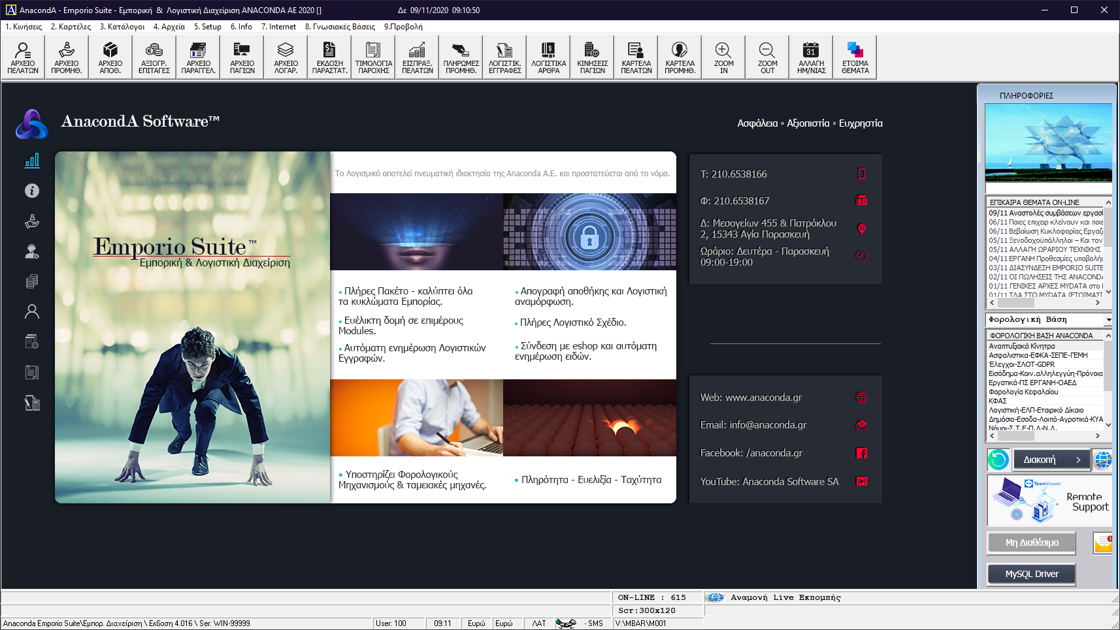Click ΠΛΗΡΟΦΟΡΙΕΣ sculpture thumbnail image
Image resolution: width=1120 pixels, height=630 pixels.
(x=1048, y=142)
